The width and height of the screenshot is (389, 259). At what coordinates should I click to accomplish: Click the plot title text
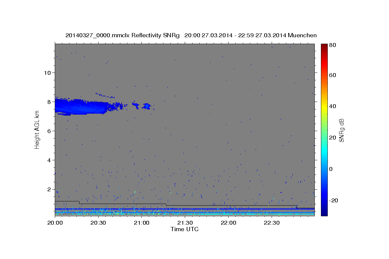[x=191, y=35]
